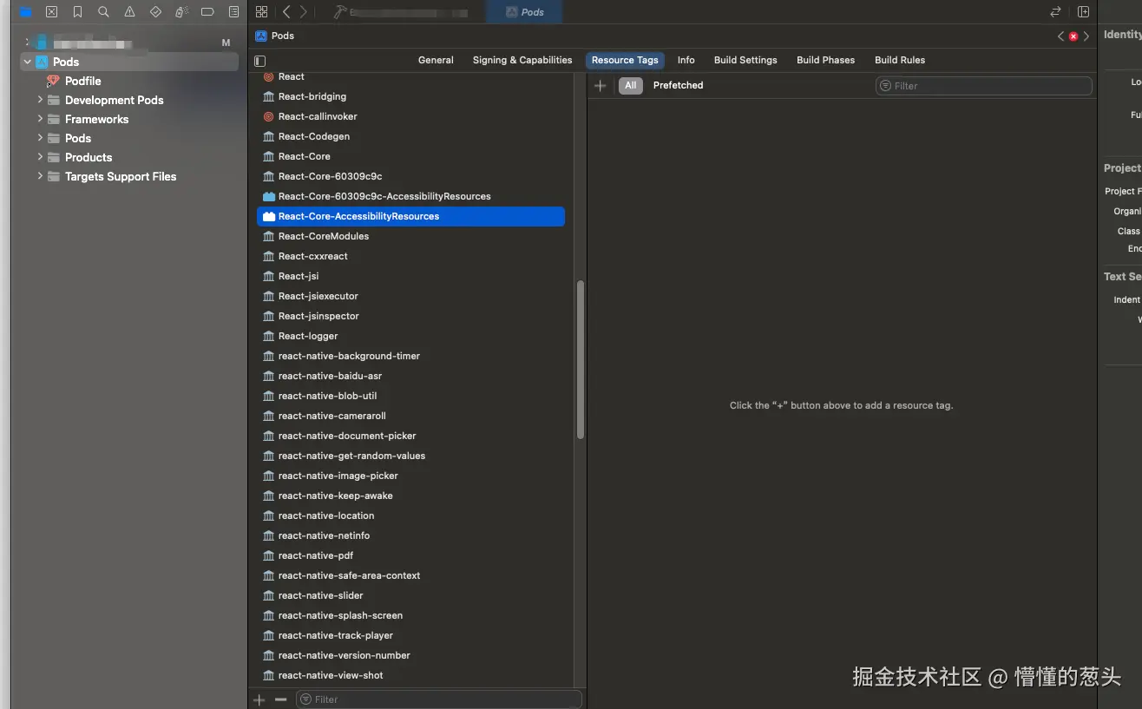Switch to the Info tab
This screenshot has height=709, width=1142.
tap(686, 60)
